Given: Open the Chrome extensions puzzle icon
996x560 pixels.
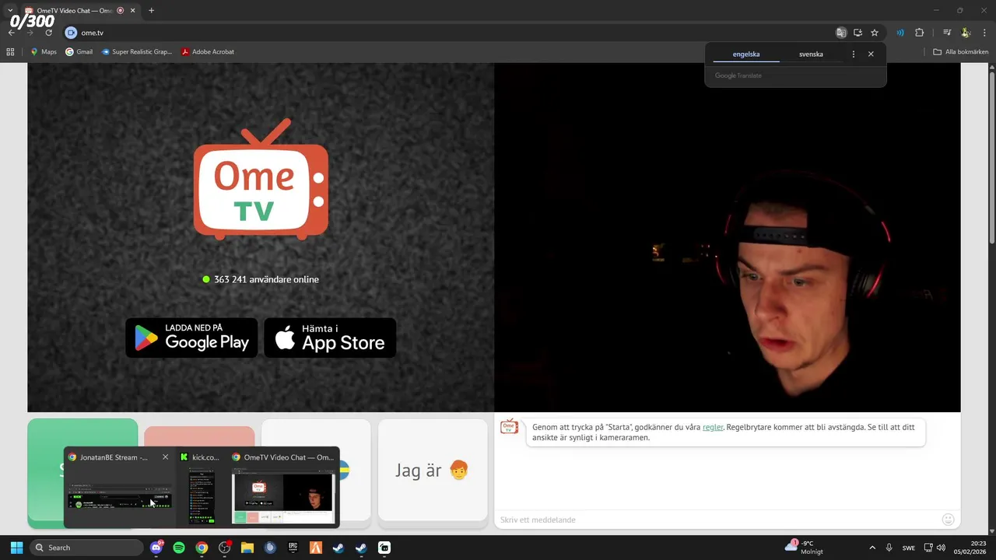Looking at the screenshot, I should [919, 33].
